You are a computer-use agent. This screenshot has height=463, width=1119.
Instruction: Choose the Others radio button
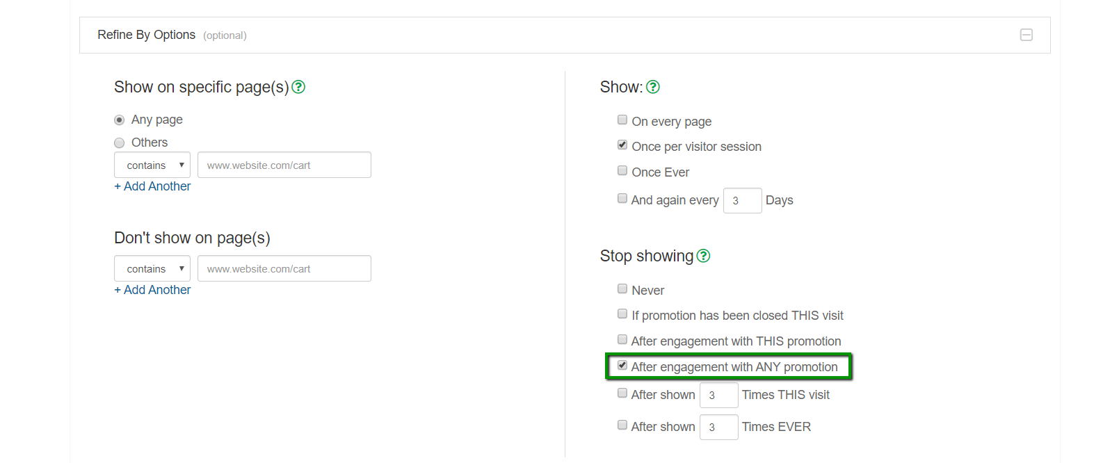pos(120,143)
